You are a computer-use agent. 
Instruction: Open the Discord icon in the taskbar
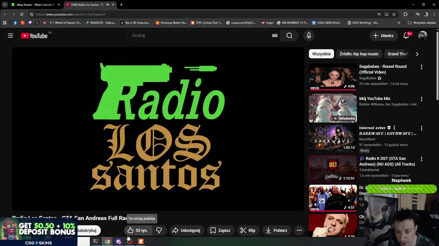click(119, 242)
